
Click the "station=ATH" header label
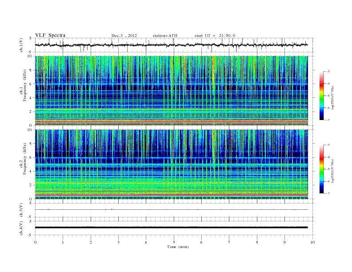[x=165, y=36]
